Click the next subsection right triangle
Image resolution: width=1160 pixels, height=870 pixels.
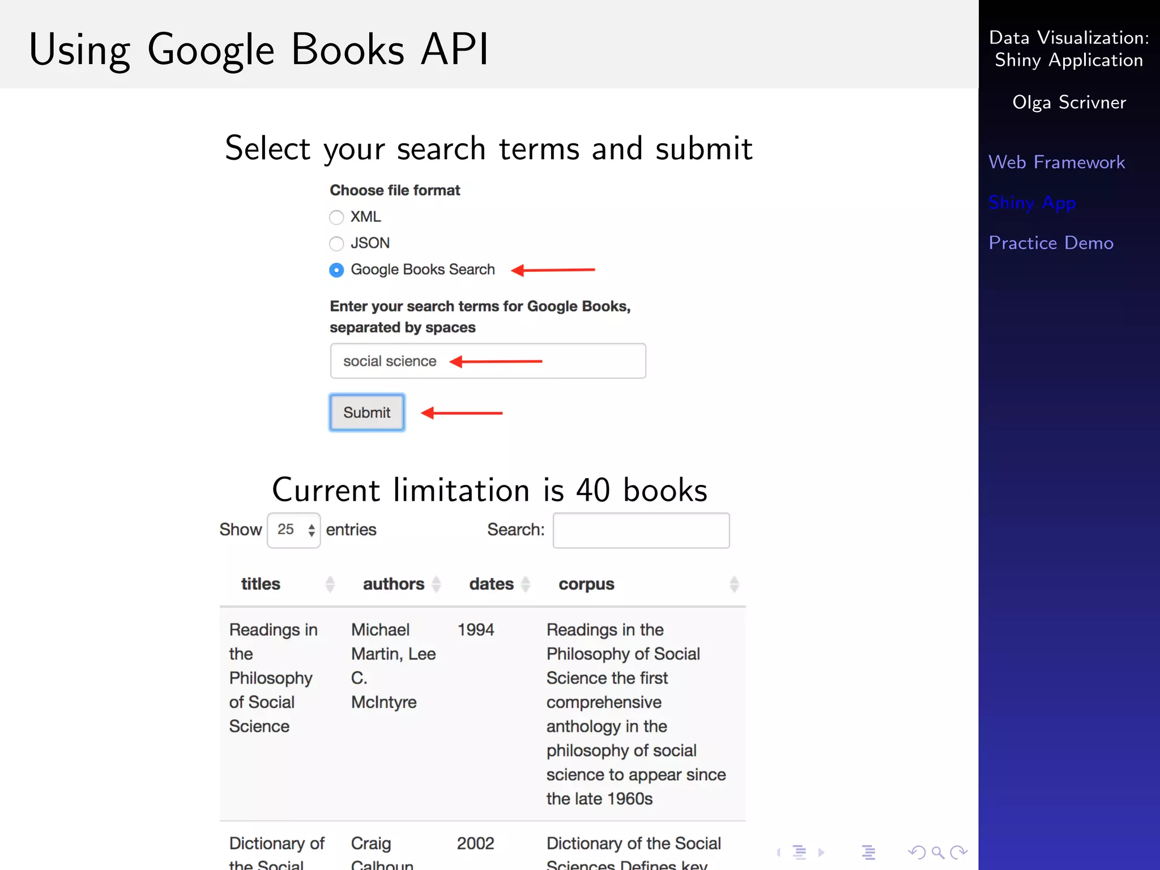pyautogui.click(x=821, y=852)
